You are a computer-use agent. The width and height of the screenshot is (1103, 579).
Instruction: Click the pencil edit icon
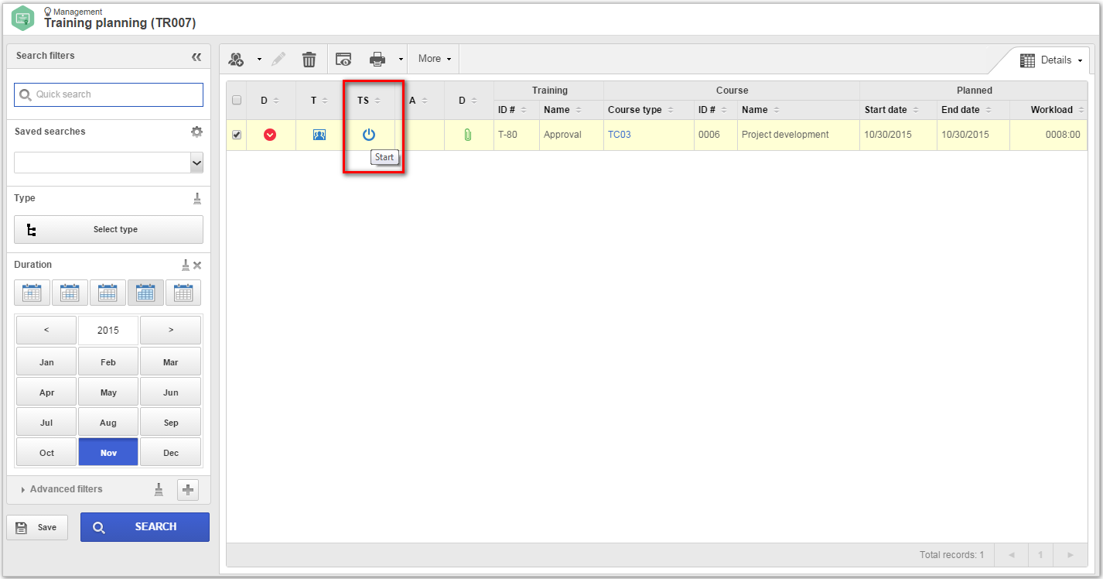point(278,59)
